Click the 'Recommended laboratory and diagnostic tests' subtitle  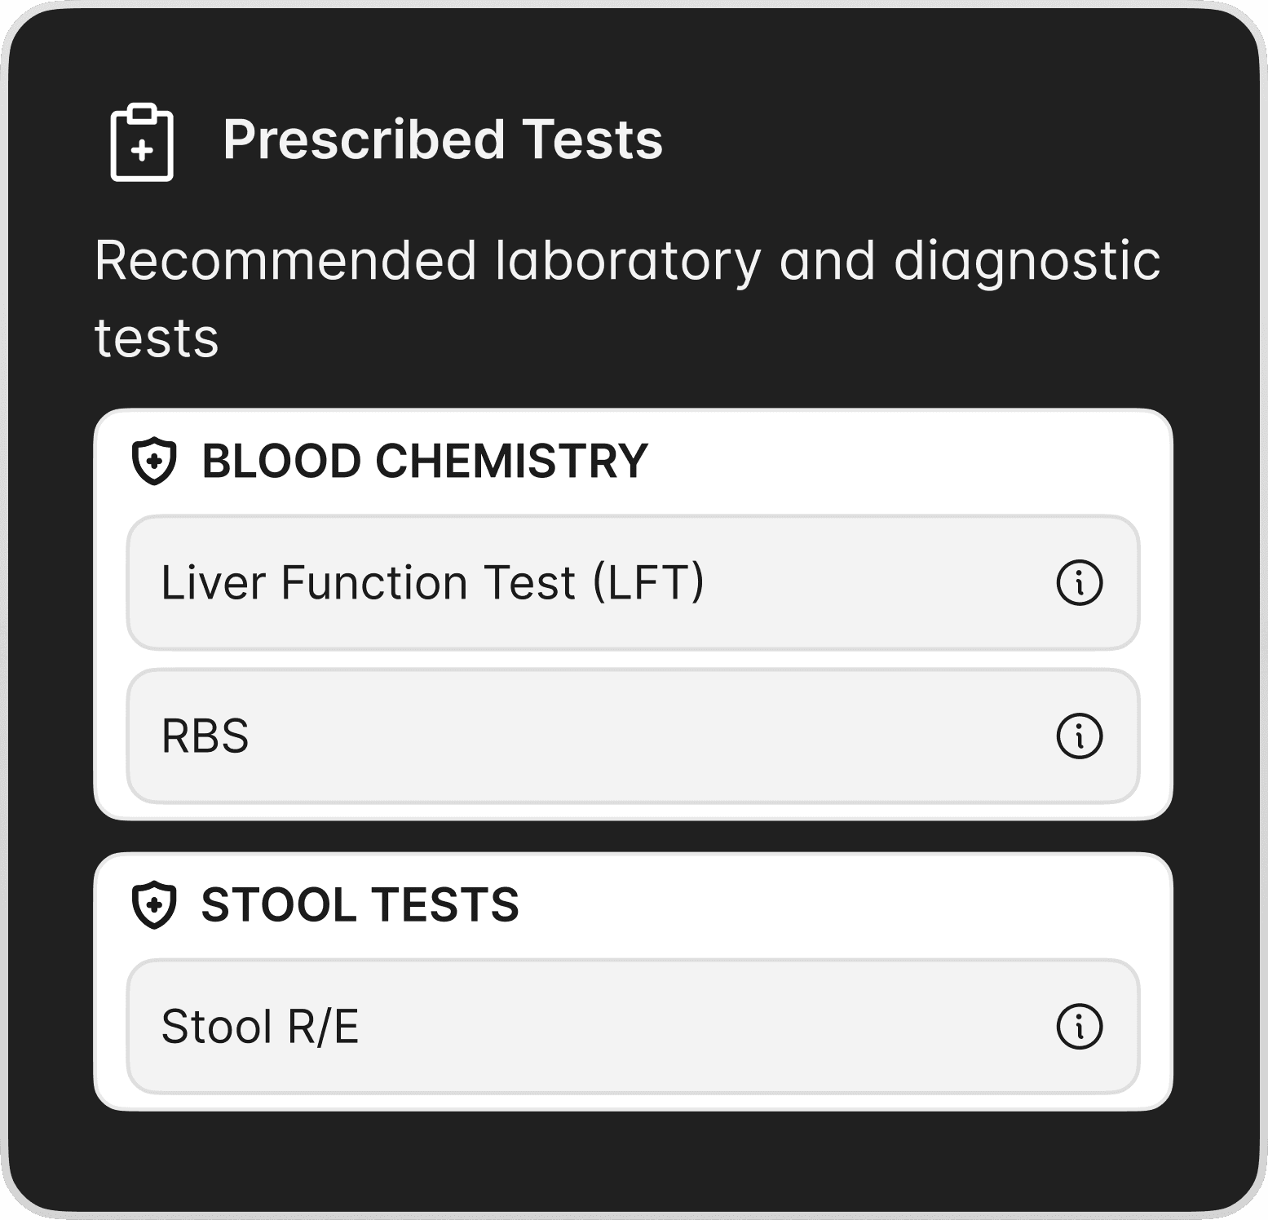(x=626, y=262)
